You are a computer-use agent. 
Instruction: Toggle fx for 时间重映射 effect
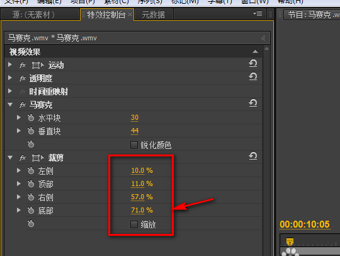tap(23, 91)
